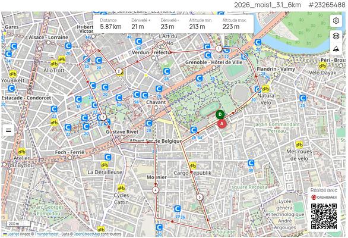Open the map settings gear
Screen dimensions: 348x238
[336, 21]
